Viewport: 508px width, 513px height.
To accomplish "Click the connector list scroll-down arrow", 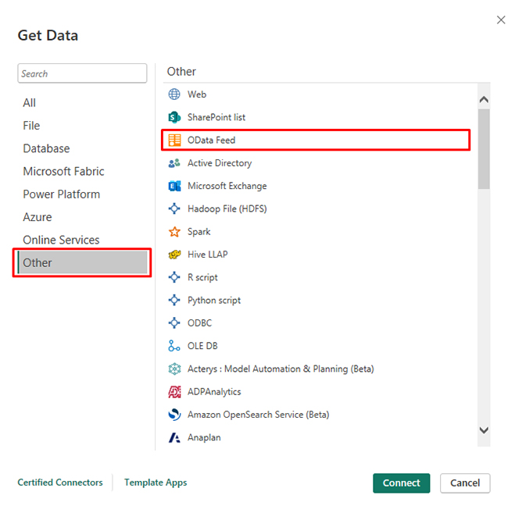I will coord(484,430).
